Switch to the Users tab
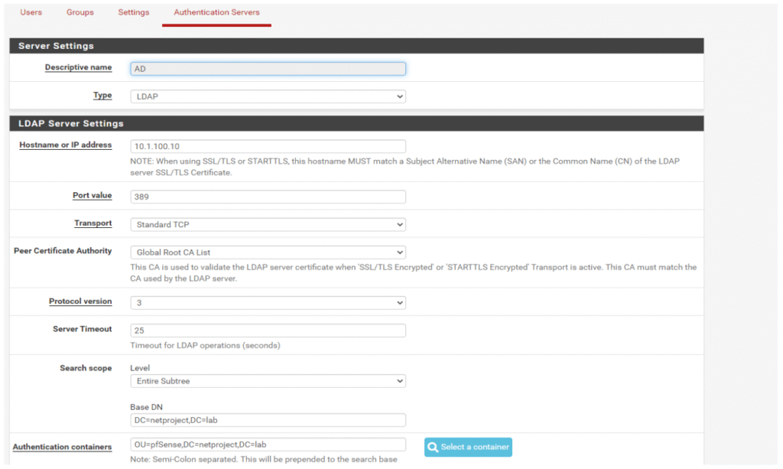 click(31, 12)
